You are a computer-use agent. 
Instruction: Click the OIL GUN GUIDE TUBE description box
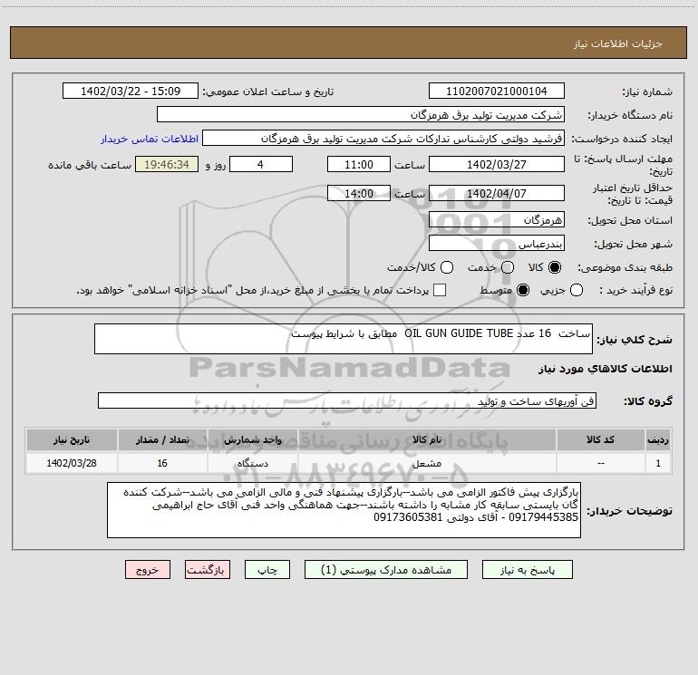[x=344, y=339]
